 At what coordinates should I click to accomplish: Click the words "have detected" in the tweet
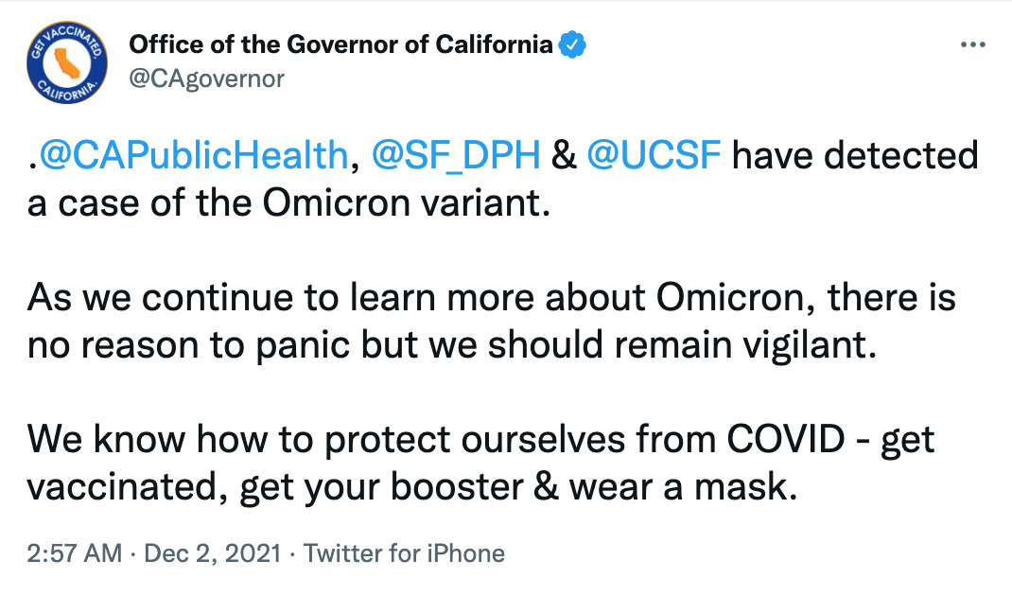point(855,156)
